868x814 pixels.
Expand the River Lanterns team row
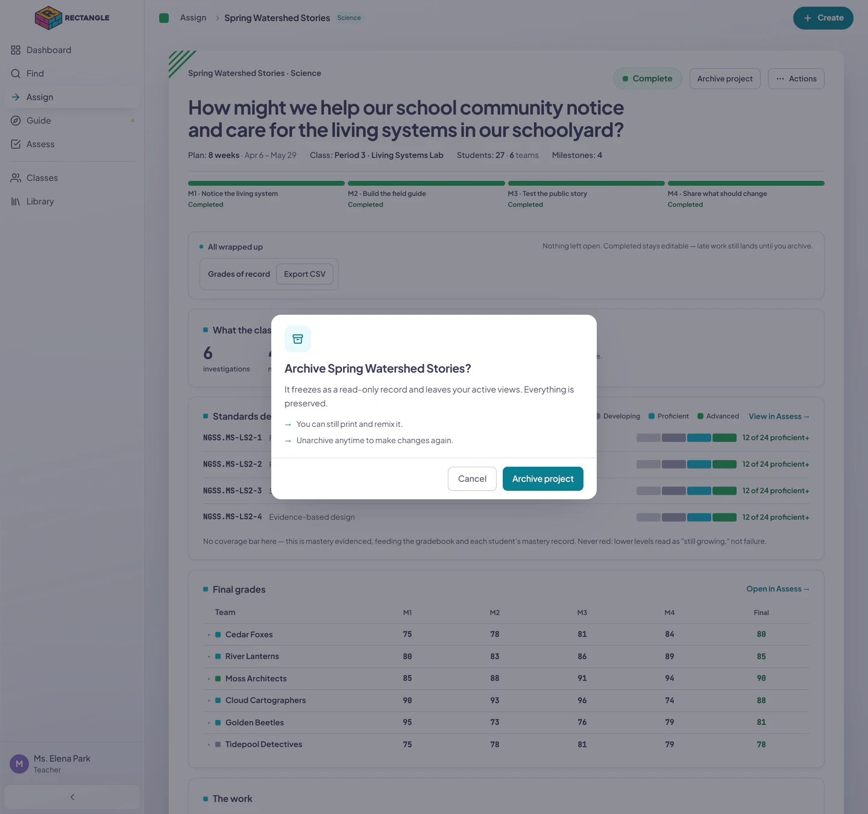pyautogui.click(x=209, y=657)
